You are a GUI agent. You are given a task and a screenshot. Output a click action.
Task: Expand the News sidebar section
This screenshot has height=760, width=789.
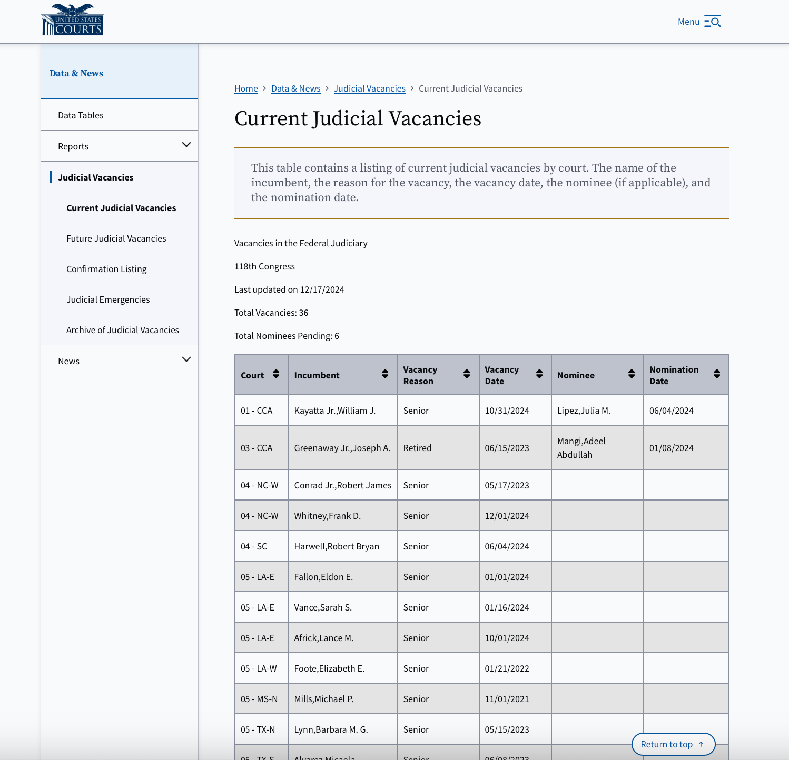coord(186,359)
